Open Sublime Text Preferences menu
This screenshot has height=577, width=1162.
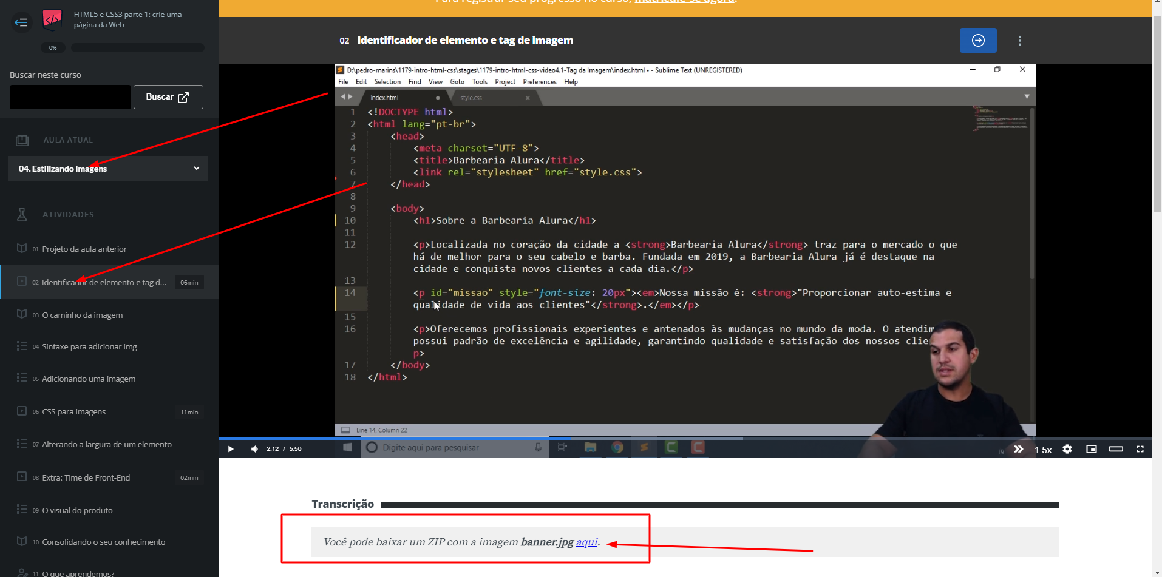[x=540, y=82]
